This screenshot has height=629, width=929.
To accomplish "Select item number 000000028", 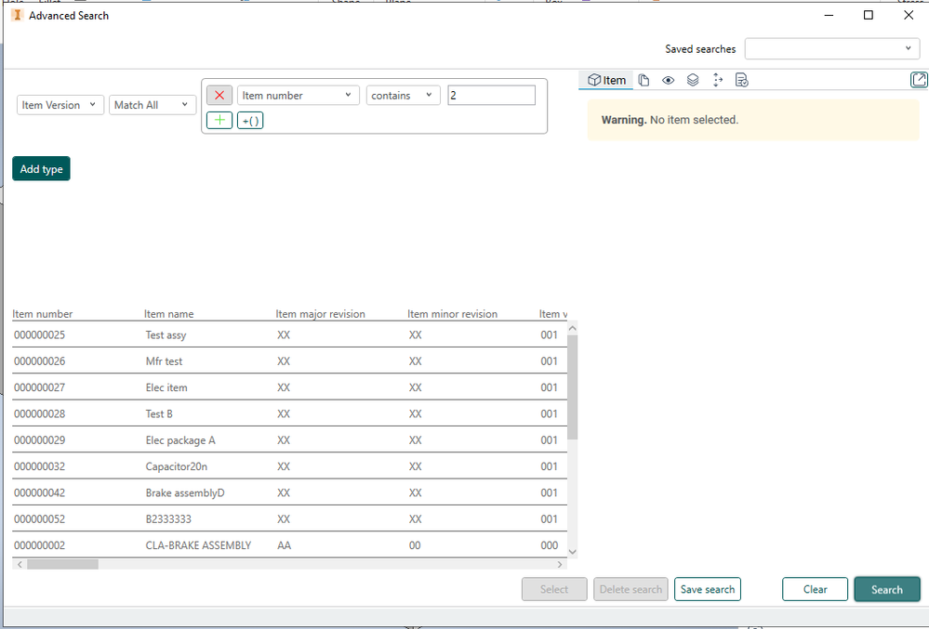I will click(40, 413).
